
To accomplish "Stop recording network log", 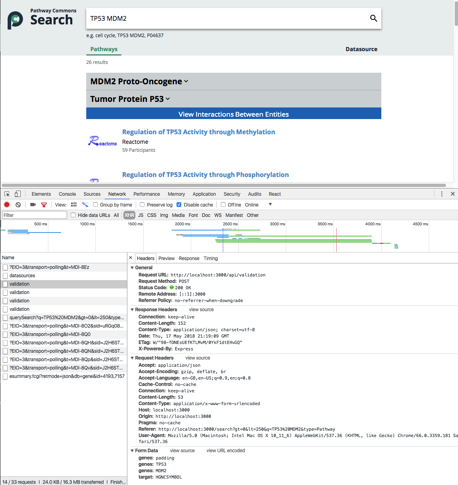I will pyautogui.click(x=7, y=205).
